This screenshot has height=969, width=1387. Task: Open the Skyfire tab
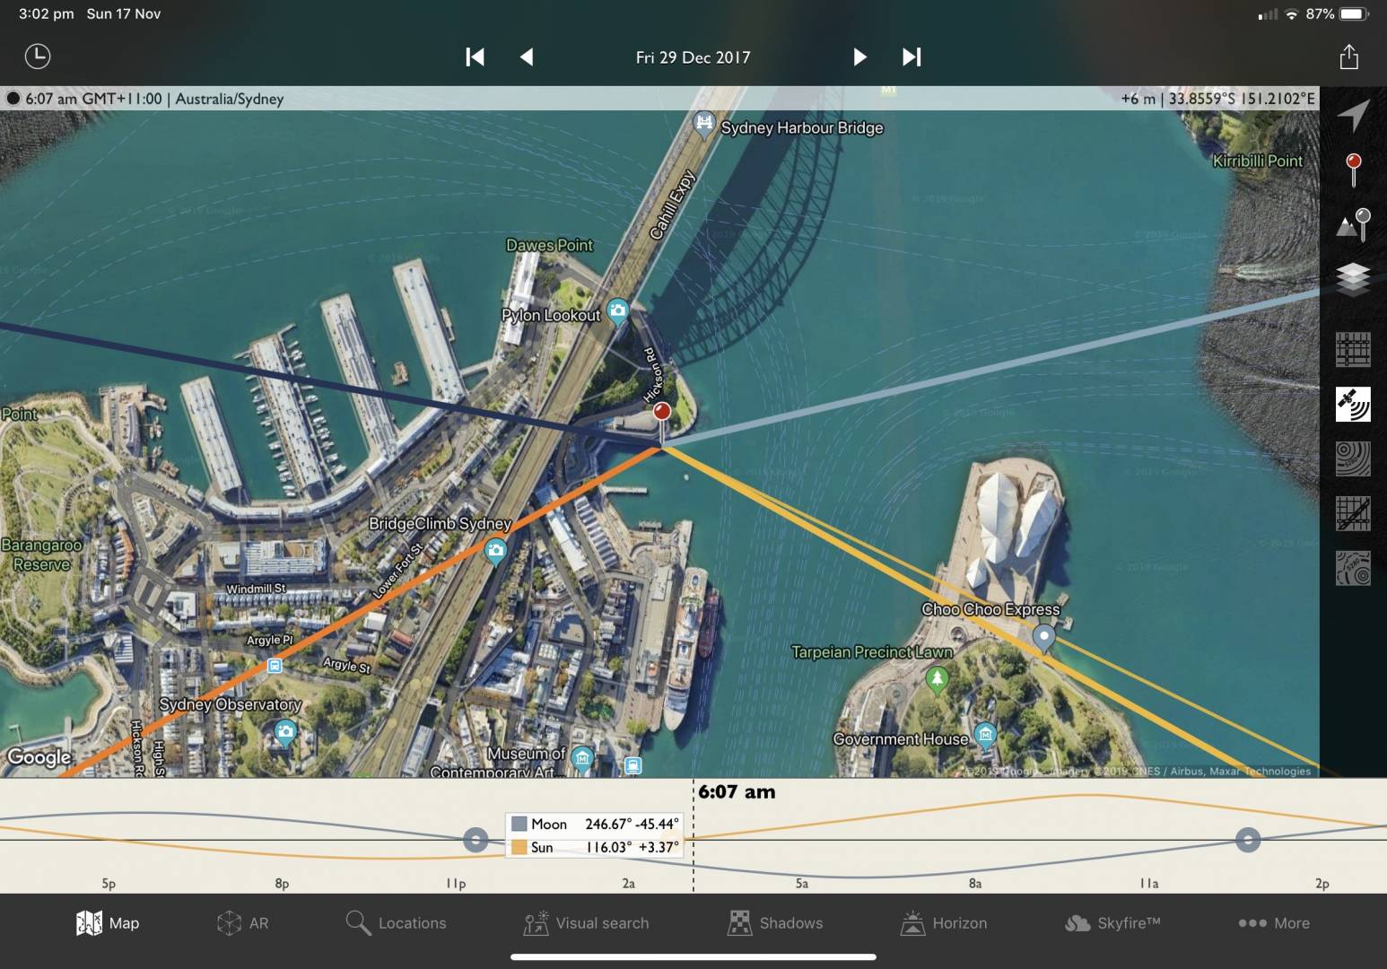pos(1112,923)
